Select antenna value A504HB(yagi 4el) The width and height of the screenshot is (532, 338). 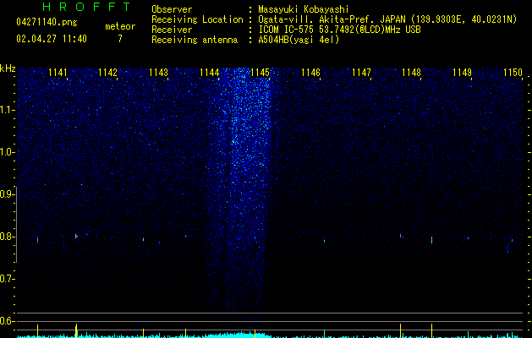pyautogui.click(x=299, y=40)
